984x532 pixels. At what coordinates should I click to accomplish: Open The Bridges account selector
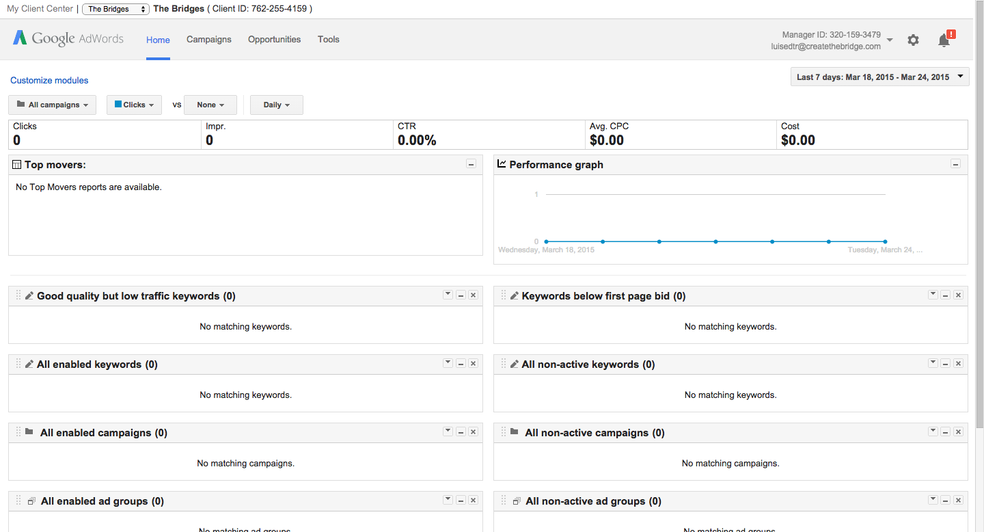click(x=115, y=9)
